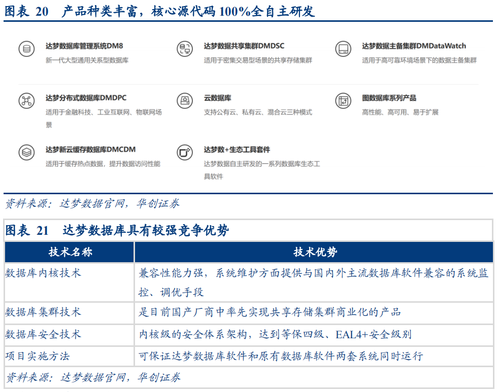Viewport: 498px width, 392px height.
Task: Select description 支持公有云、私有云、混合云三种模式
Action: pos(258,112)
